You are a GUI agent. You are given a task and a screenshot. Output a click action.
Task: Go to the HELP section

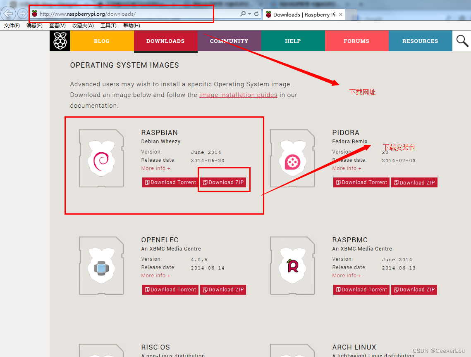click(x=293, y=41)
